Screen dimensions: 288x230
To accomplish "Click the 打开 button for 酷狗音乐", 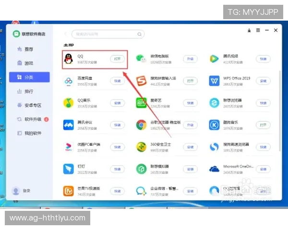I will pos(263,125).
